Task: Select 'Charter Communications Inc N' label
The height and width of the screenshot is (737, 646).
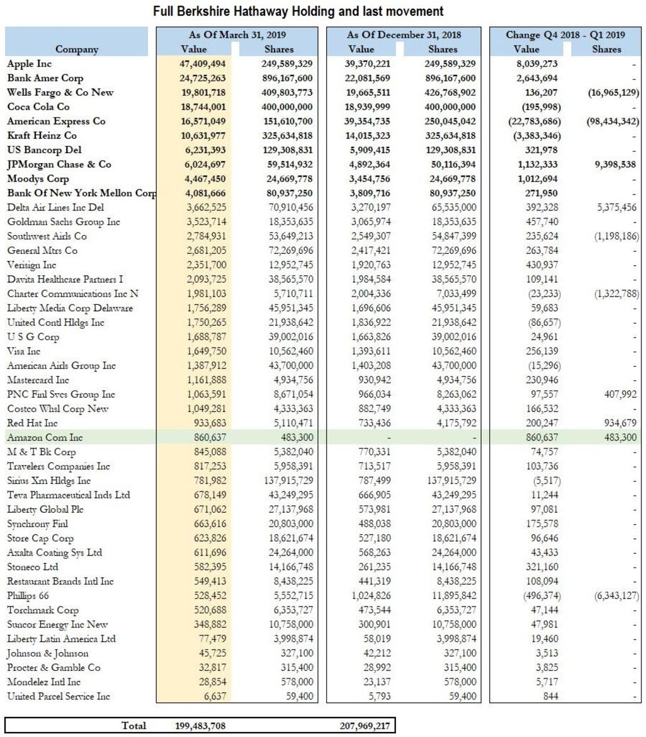Action: (72, 294)
